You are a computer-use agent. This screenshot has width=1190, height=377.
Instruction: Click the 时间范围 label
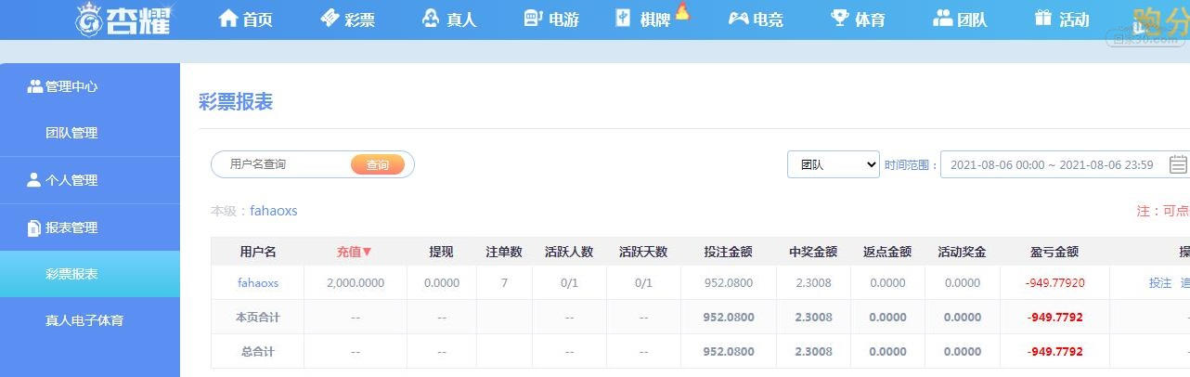(911, 165)
